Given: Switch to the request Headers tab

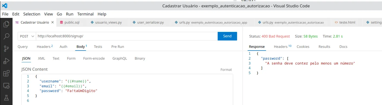Looking at the screenshot, I should pyautogui.click(x=45, y=47).
